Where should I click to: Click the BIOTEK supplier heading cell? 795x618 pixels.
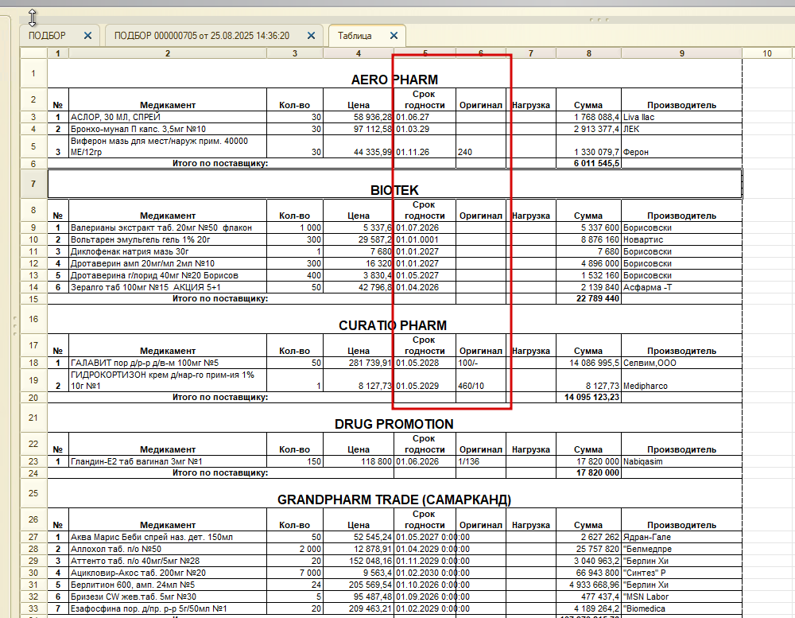[x=394, y=184]
